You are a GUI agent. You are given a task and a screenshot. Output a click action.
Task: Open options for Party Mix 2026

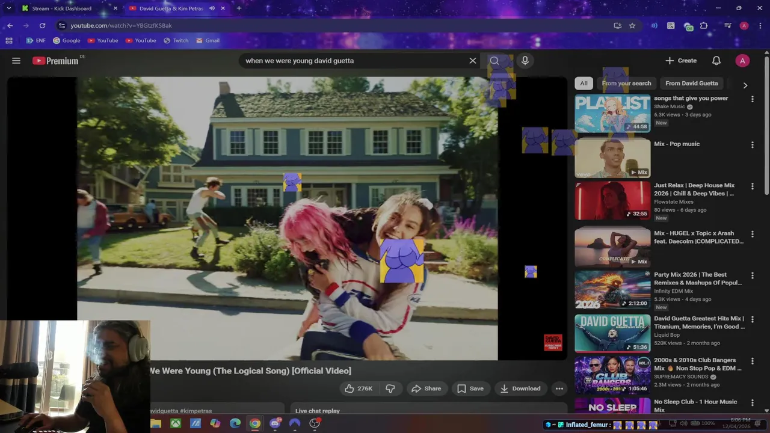(x=752, y=275)
